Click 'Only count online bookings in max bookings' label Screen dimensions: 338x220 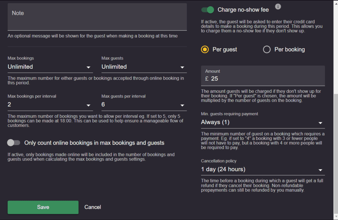(94, 143)
